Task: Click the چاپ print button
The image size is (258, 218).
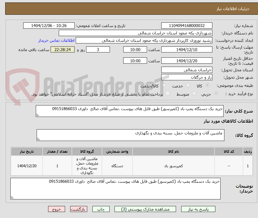Action: [x=101, y=209]
